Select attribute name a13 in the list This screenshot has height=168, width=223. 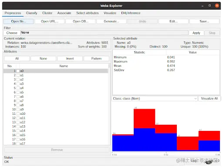coord(23,127)
